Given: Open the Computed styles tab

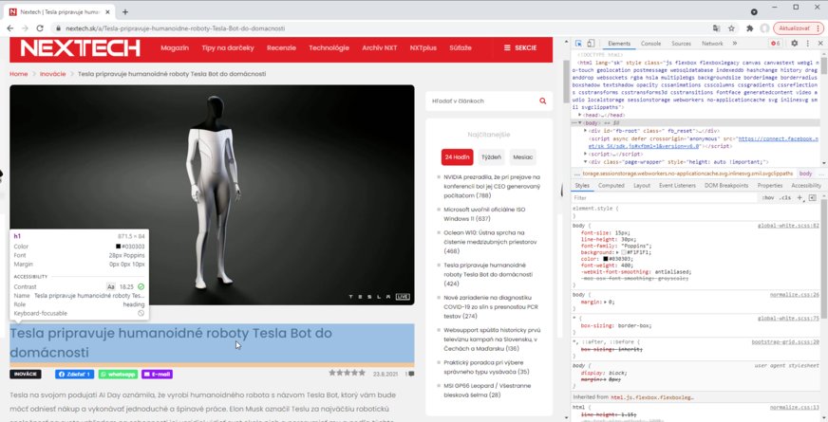Looking at the screenshot, I should (x=612, y=185).
